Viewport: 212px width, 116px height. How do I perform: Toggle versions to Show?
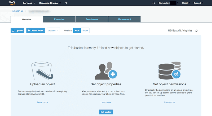click(x=85, y=31)
